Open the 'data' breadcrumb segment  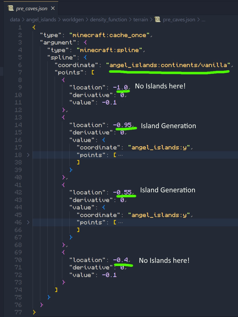15,19
